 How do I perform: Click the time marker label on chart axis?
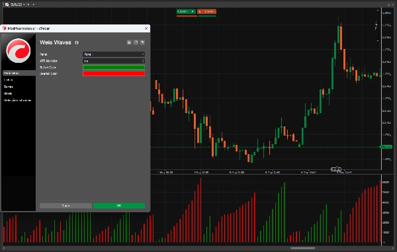[336, 169]
